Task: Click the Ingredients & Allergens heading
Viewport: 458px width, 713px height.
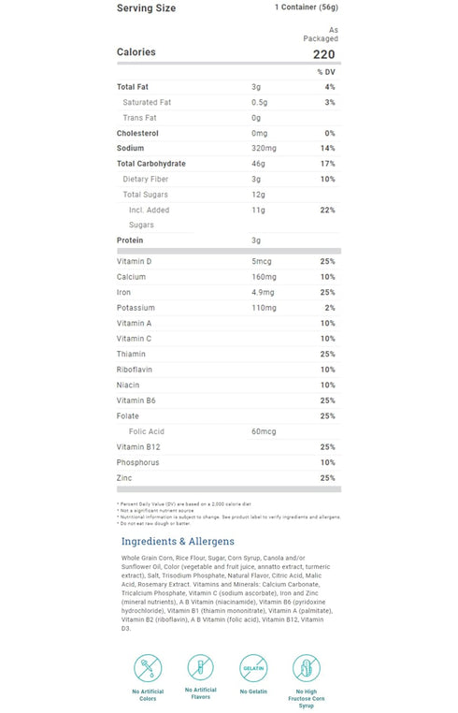Action: pos(178,541)
